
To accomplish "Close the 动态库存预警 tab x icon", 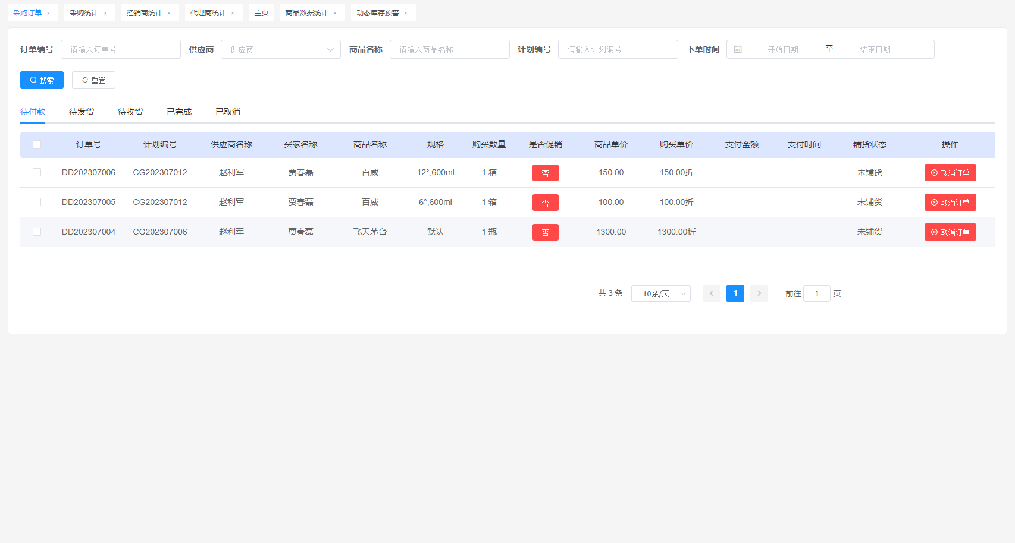I will (x=406, y=13).
